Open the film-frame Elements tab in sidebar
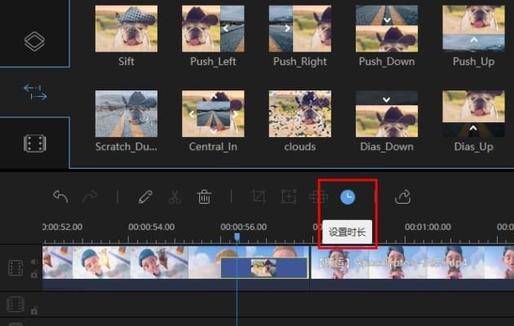The width and height of the screenshot is (514, 326). click(34, 143)
